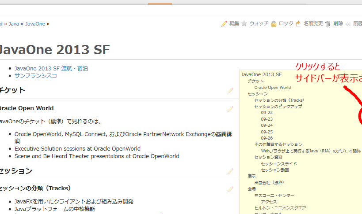Edit the セッションの分類（Tracks） section pencil
The width and height of the screenshot is (362, 214).
click(230, 189)
